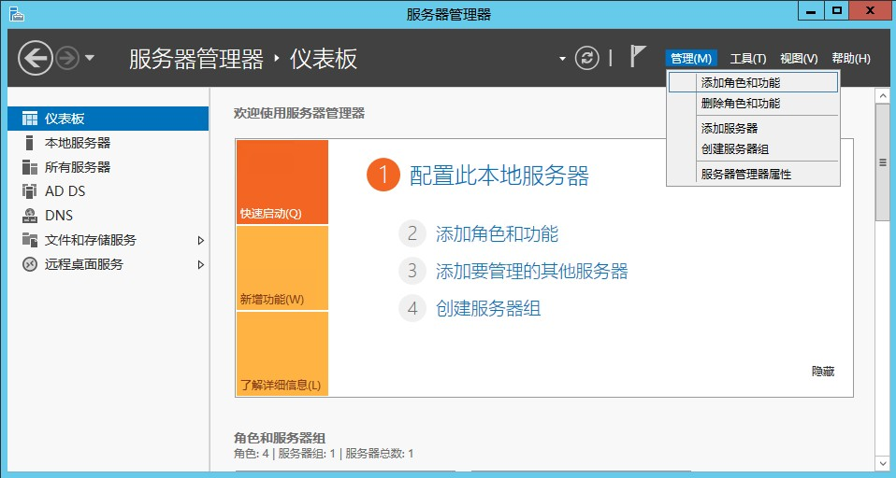896x478 pixels.
Task: Click 角色: 4 summary text
Action: 251,454
